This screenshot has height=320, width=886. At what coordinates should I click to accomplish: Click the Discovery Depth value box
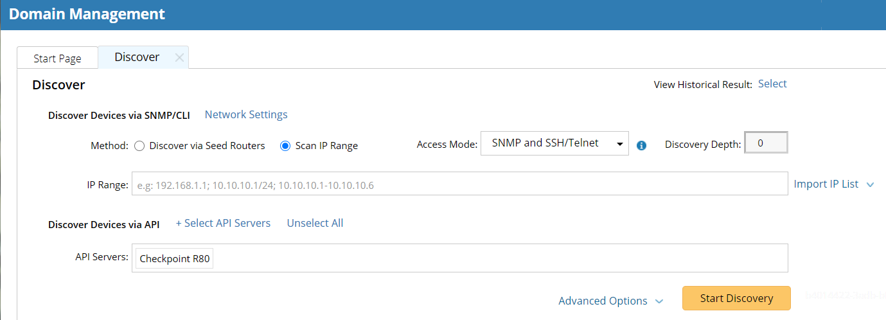click(765, 143)
